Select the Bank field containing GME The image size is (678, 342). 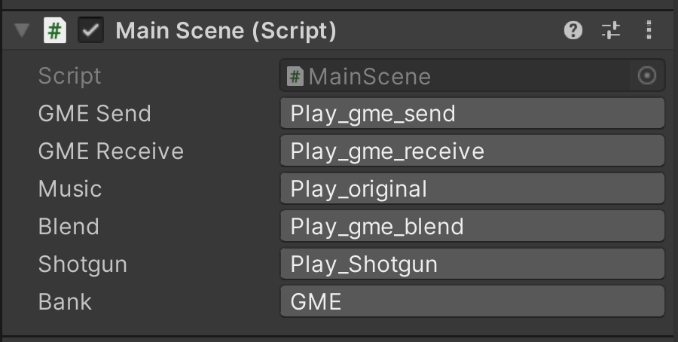tap(472, 302)
